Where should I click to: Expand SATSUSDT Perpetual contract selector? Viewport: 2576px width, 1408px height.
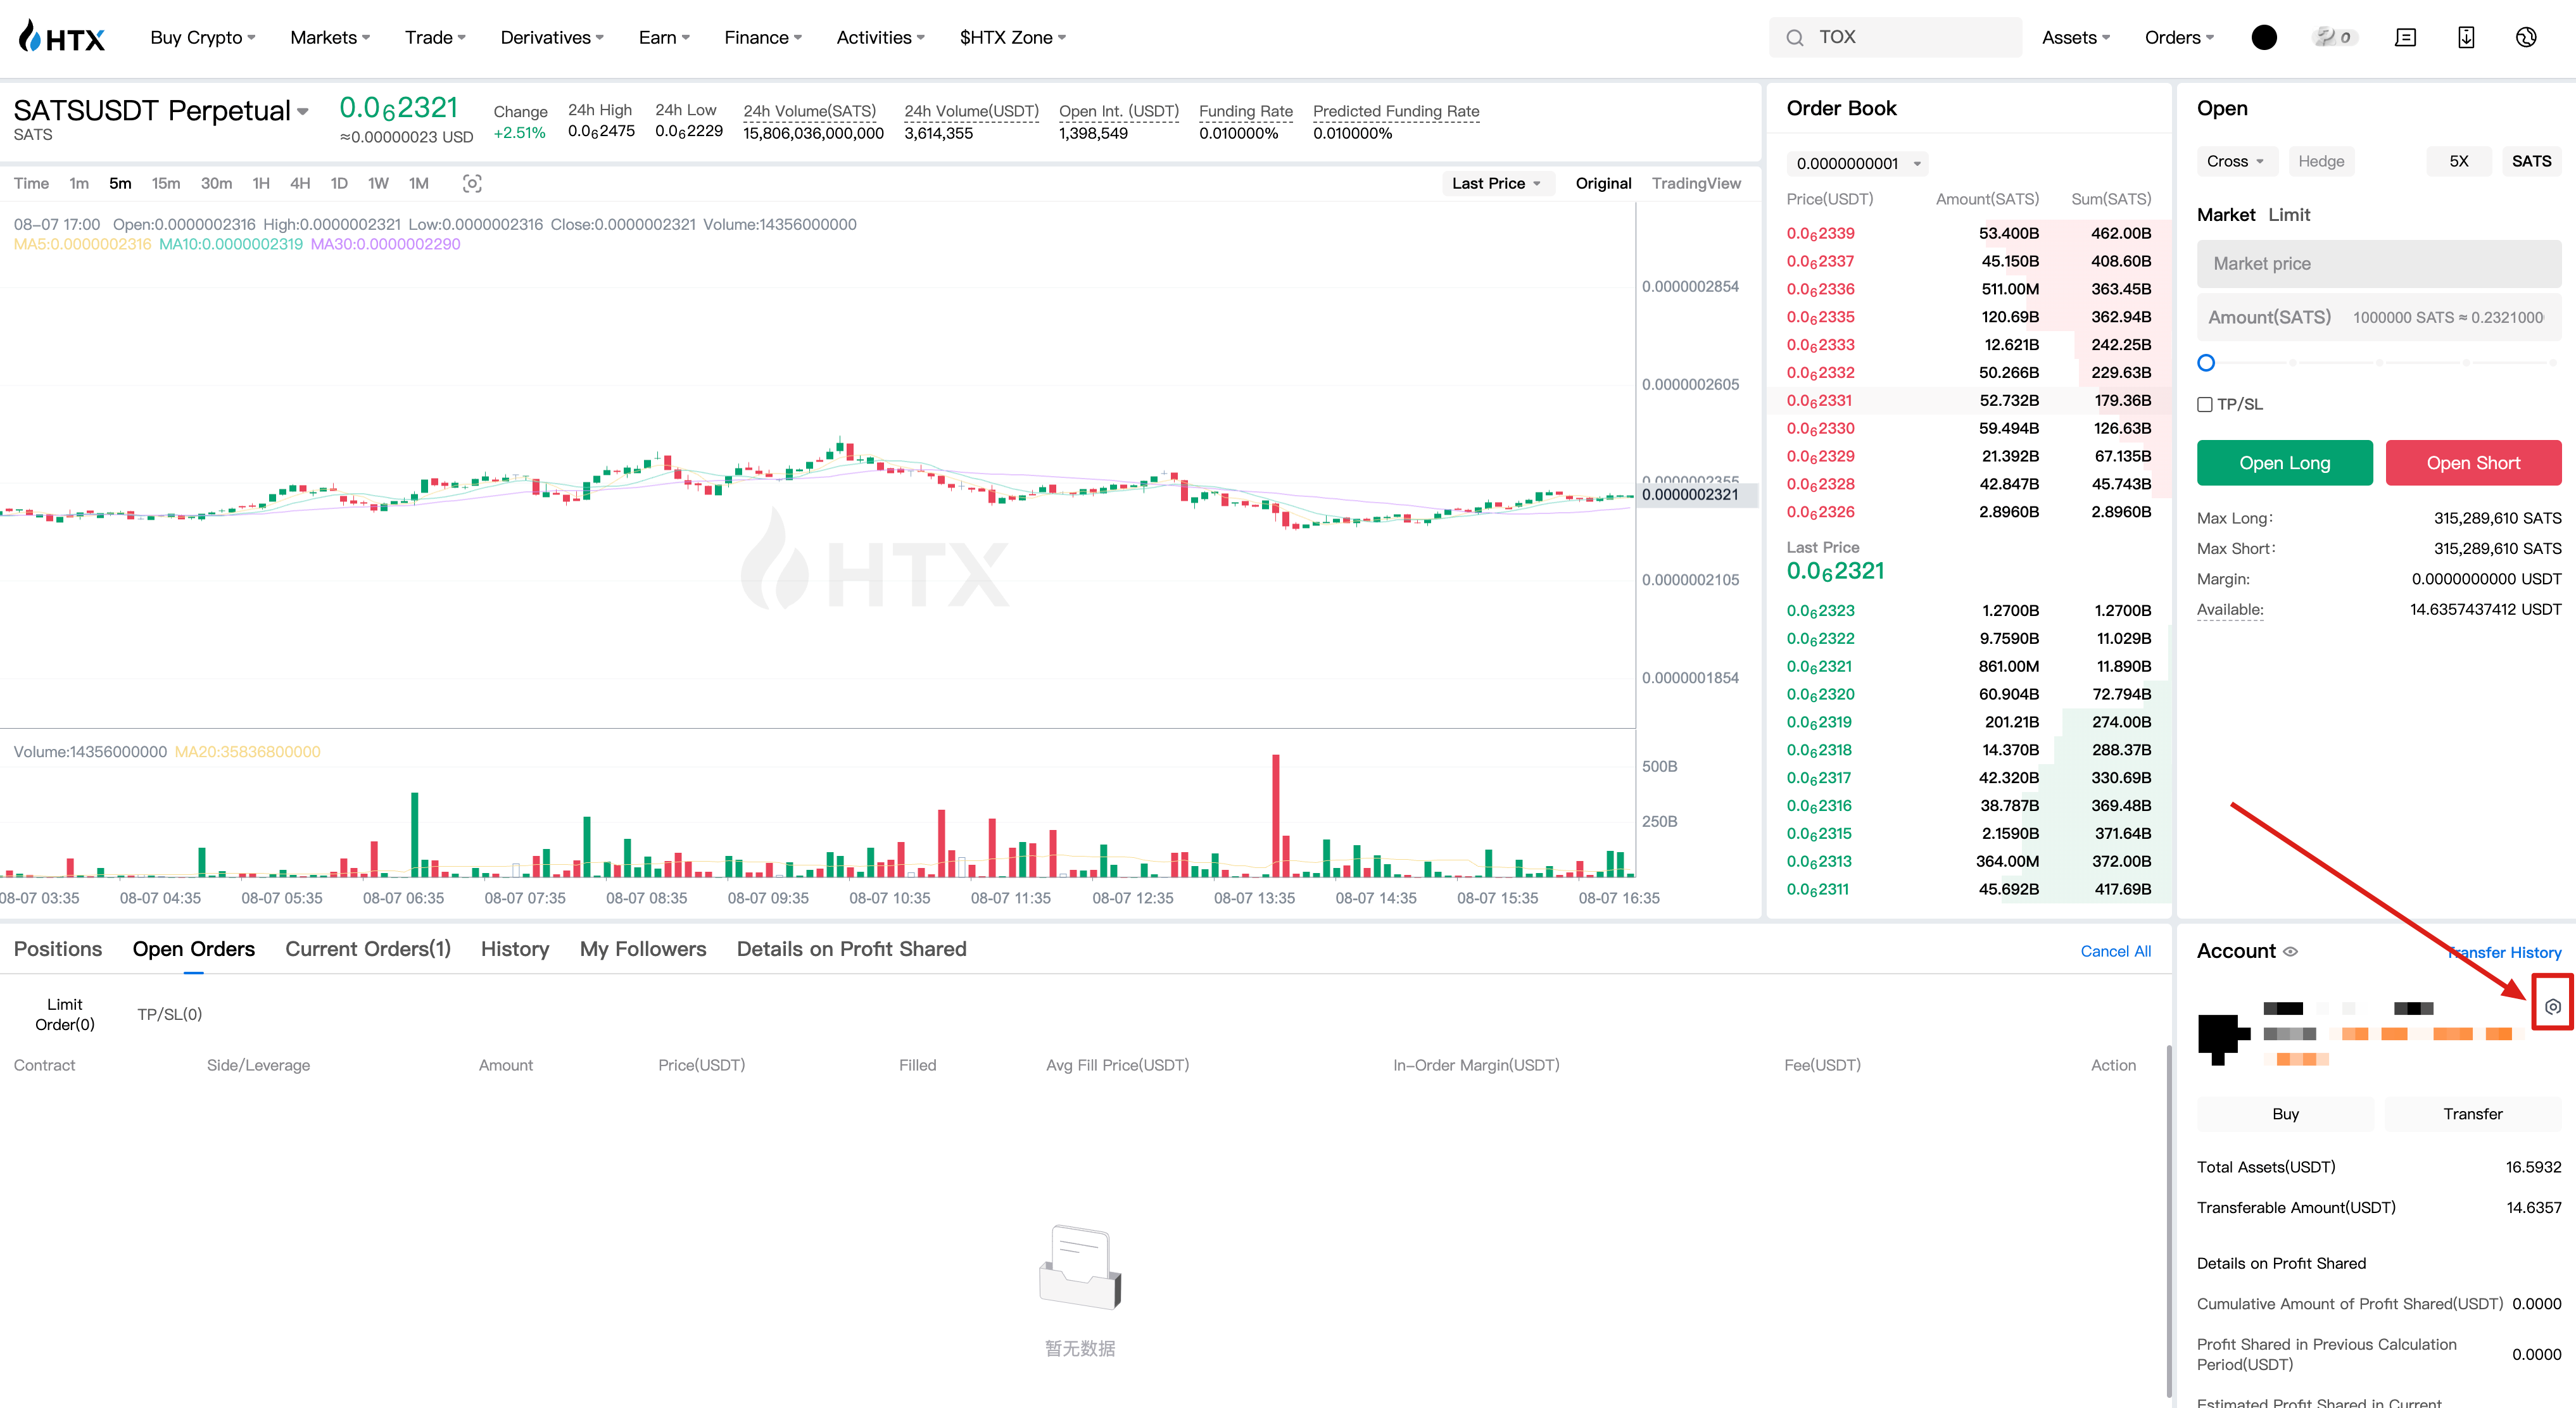click(x=161, y=110)
